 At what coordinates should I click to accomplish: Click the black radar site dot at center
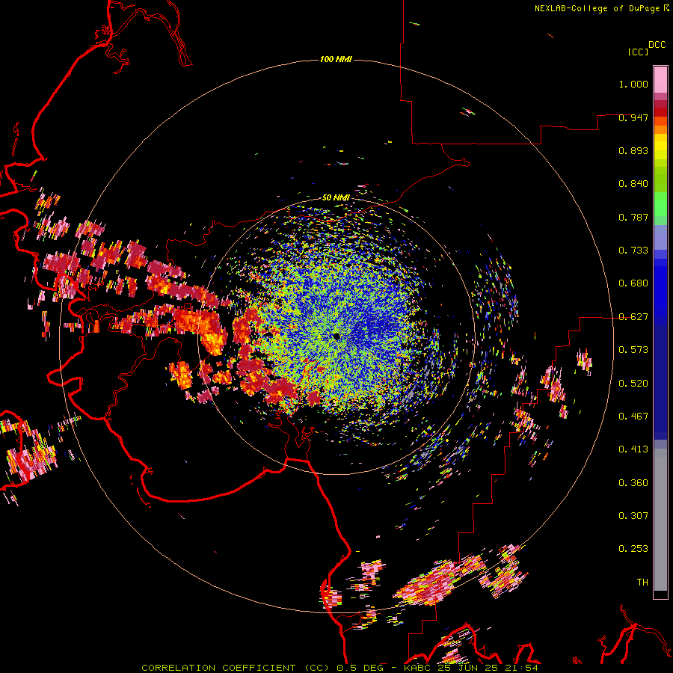pos(336,336)
